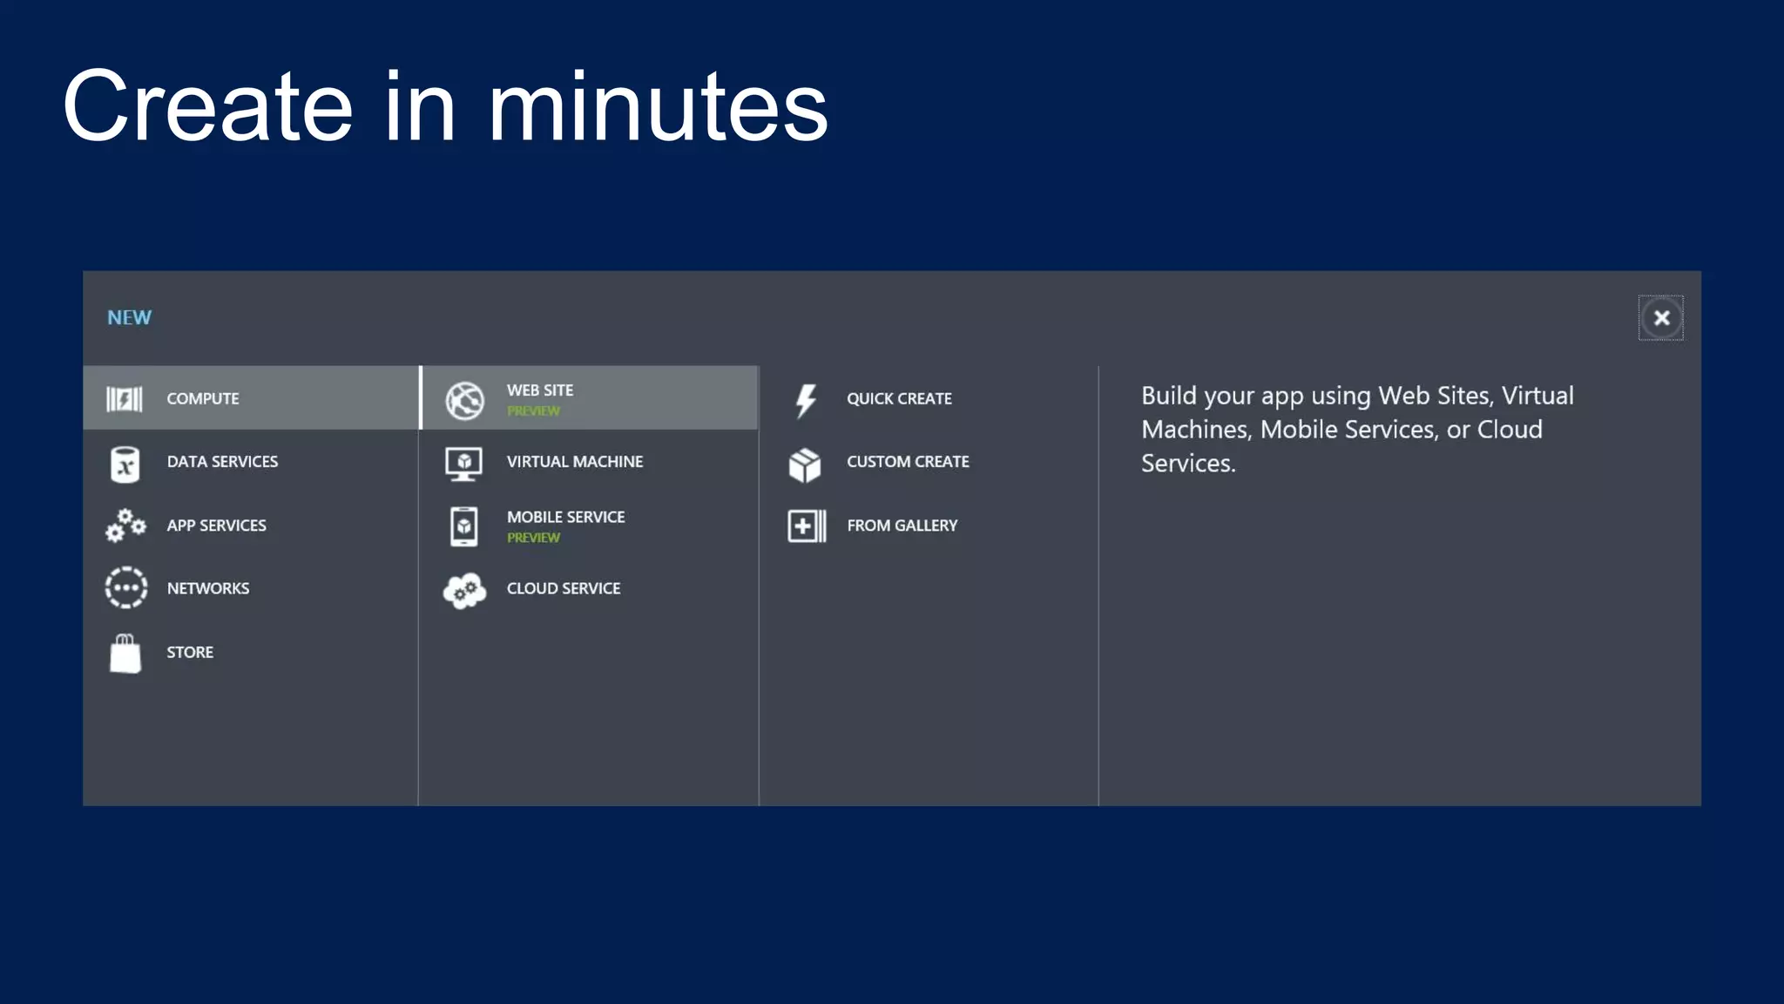Click the Cloud Service cloud icon

[x=464, y=590]
